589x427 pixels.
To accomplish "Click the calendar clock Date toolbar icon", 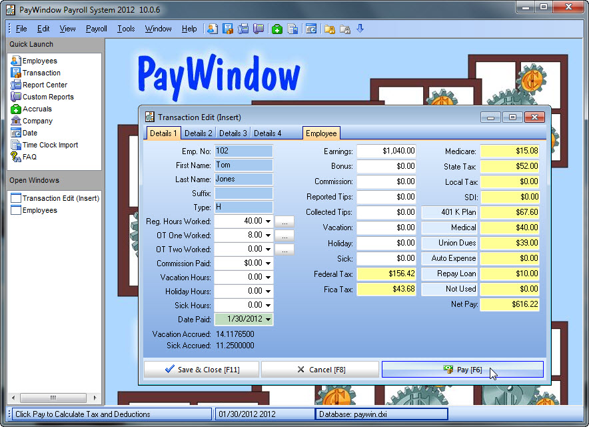I will tap(311, 29).
